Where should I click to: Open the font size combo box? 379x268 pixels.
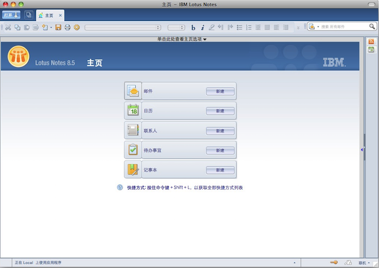click(176, 28)
